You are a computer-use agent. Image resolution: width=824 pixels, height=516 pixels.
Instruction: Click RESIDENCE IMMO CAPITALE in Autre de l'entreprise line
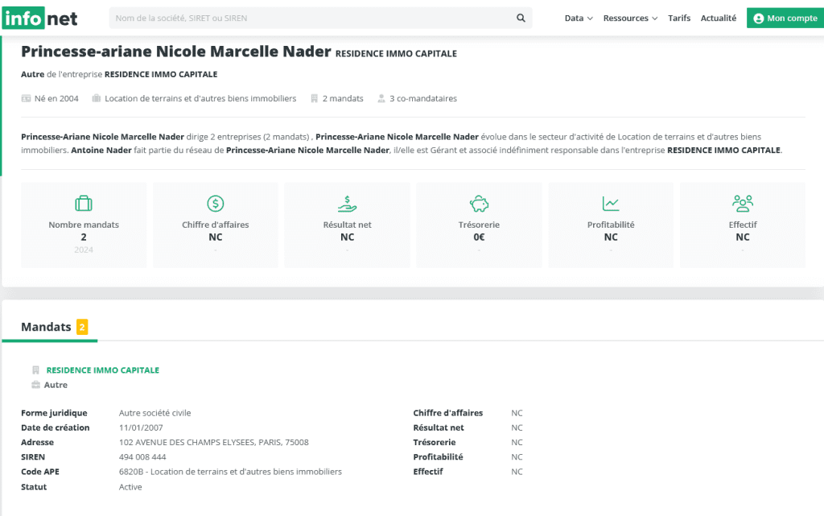tap(161, 74)
